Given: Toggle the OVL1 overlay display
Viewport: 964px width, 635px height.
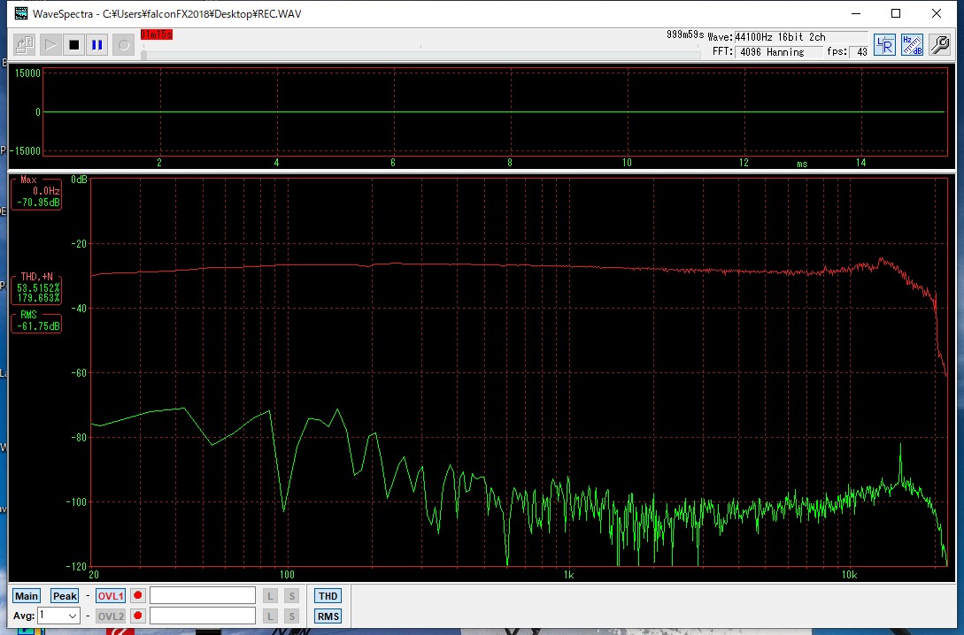Looking at the screenshot, I should click(111, 596).
